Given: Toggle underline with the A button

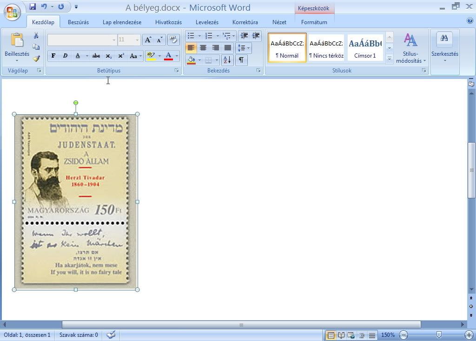Looking at the screenshot, I should point(78,56).
